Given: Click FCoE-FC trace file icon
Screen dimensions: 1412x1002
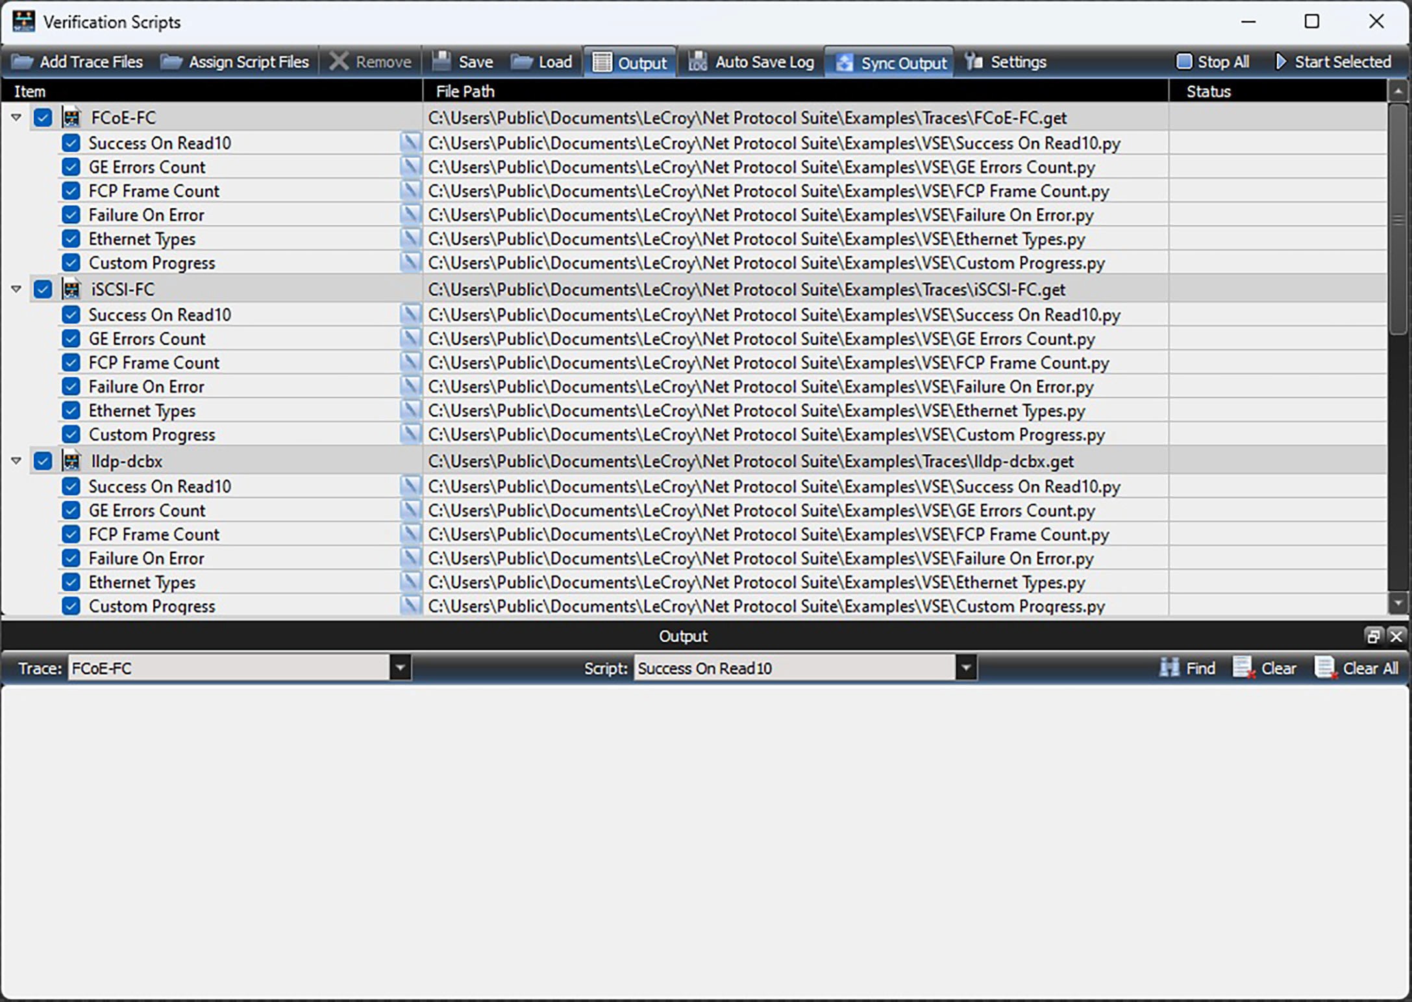Looking at the screenshot, I should [71, 117].
